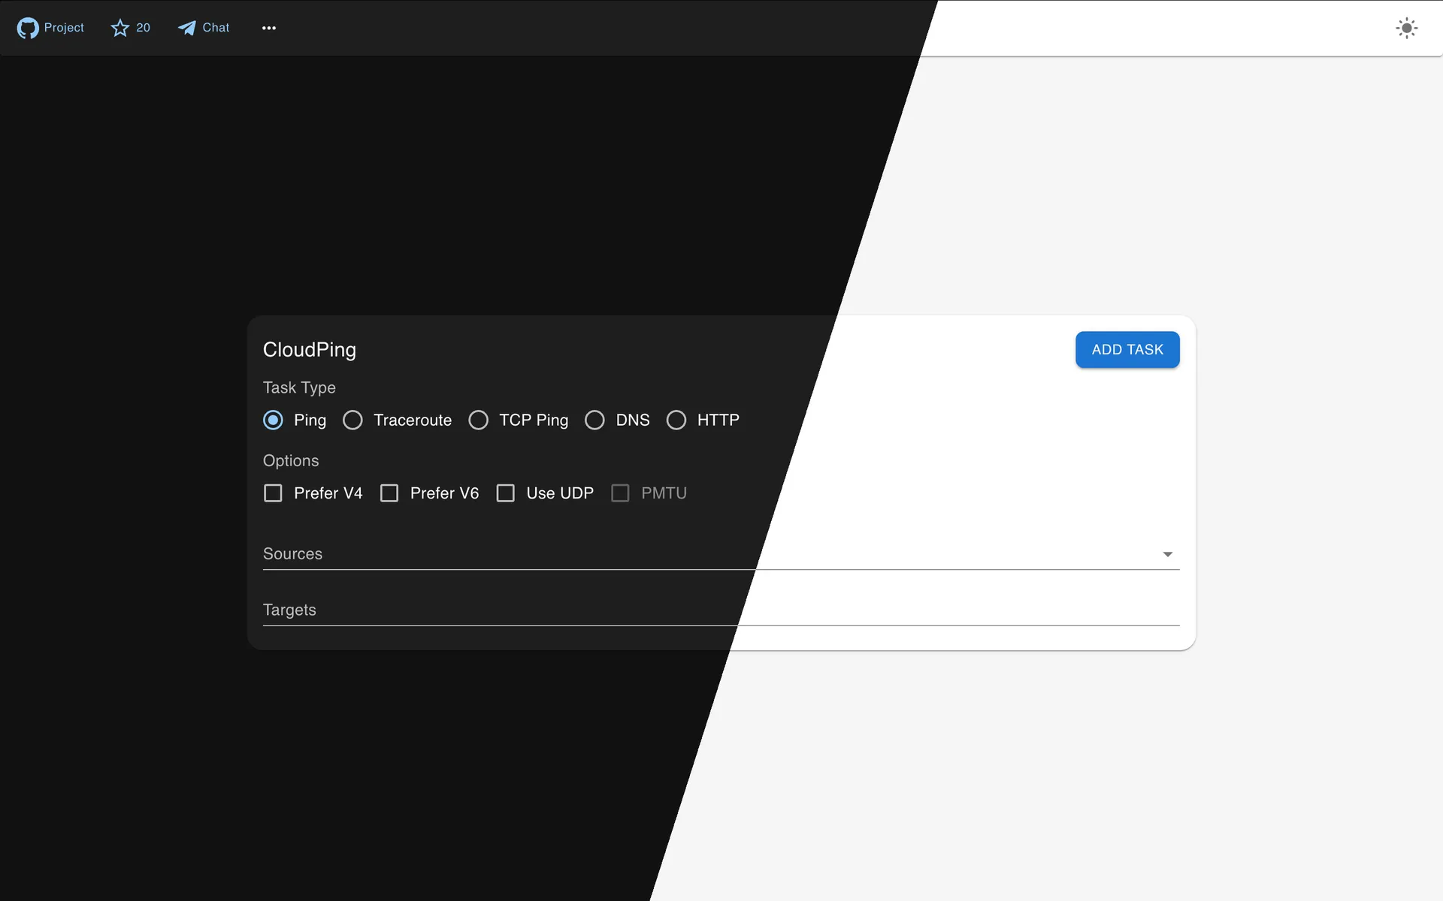The height and width of the screenshot is (901, 1443).
Task: Tick the Use UDP checkbox
Action: (506, 493)
